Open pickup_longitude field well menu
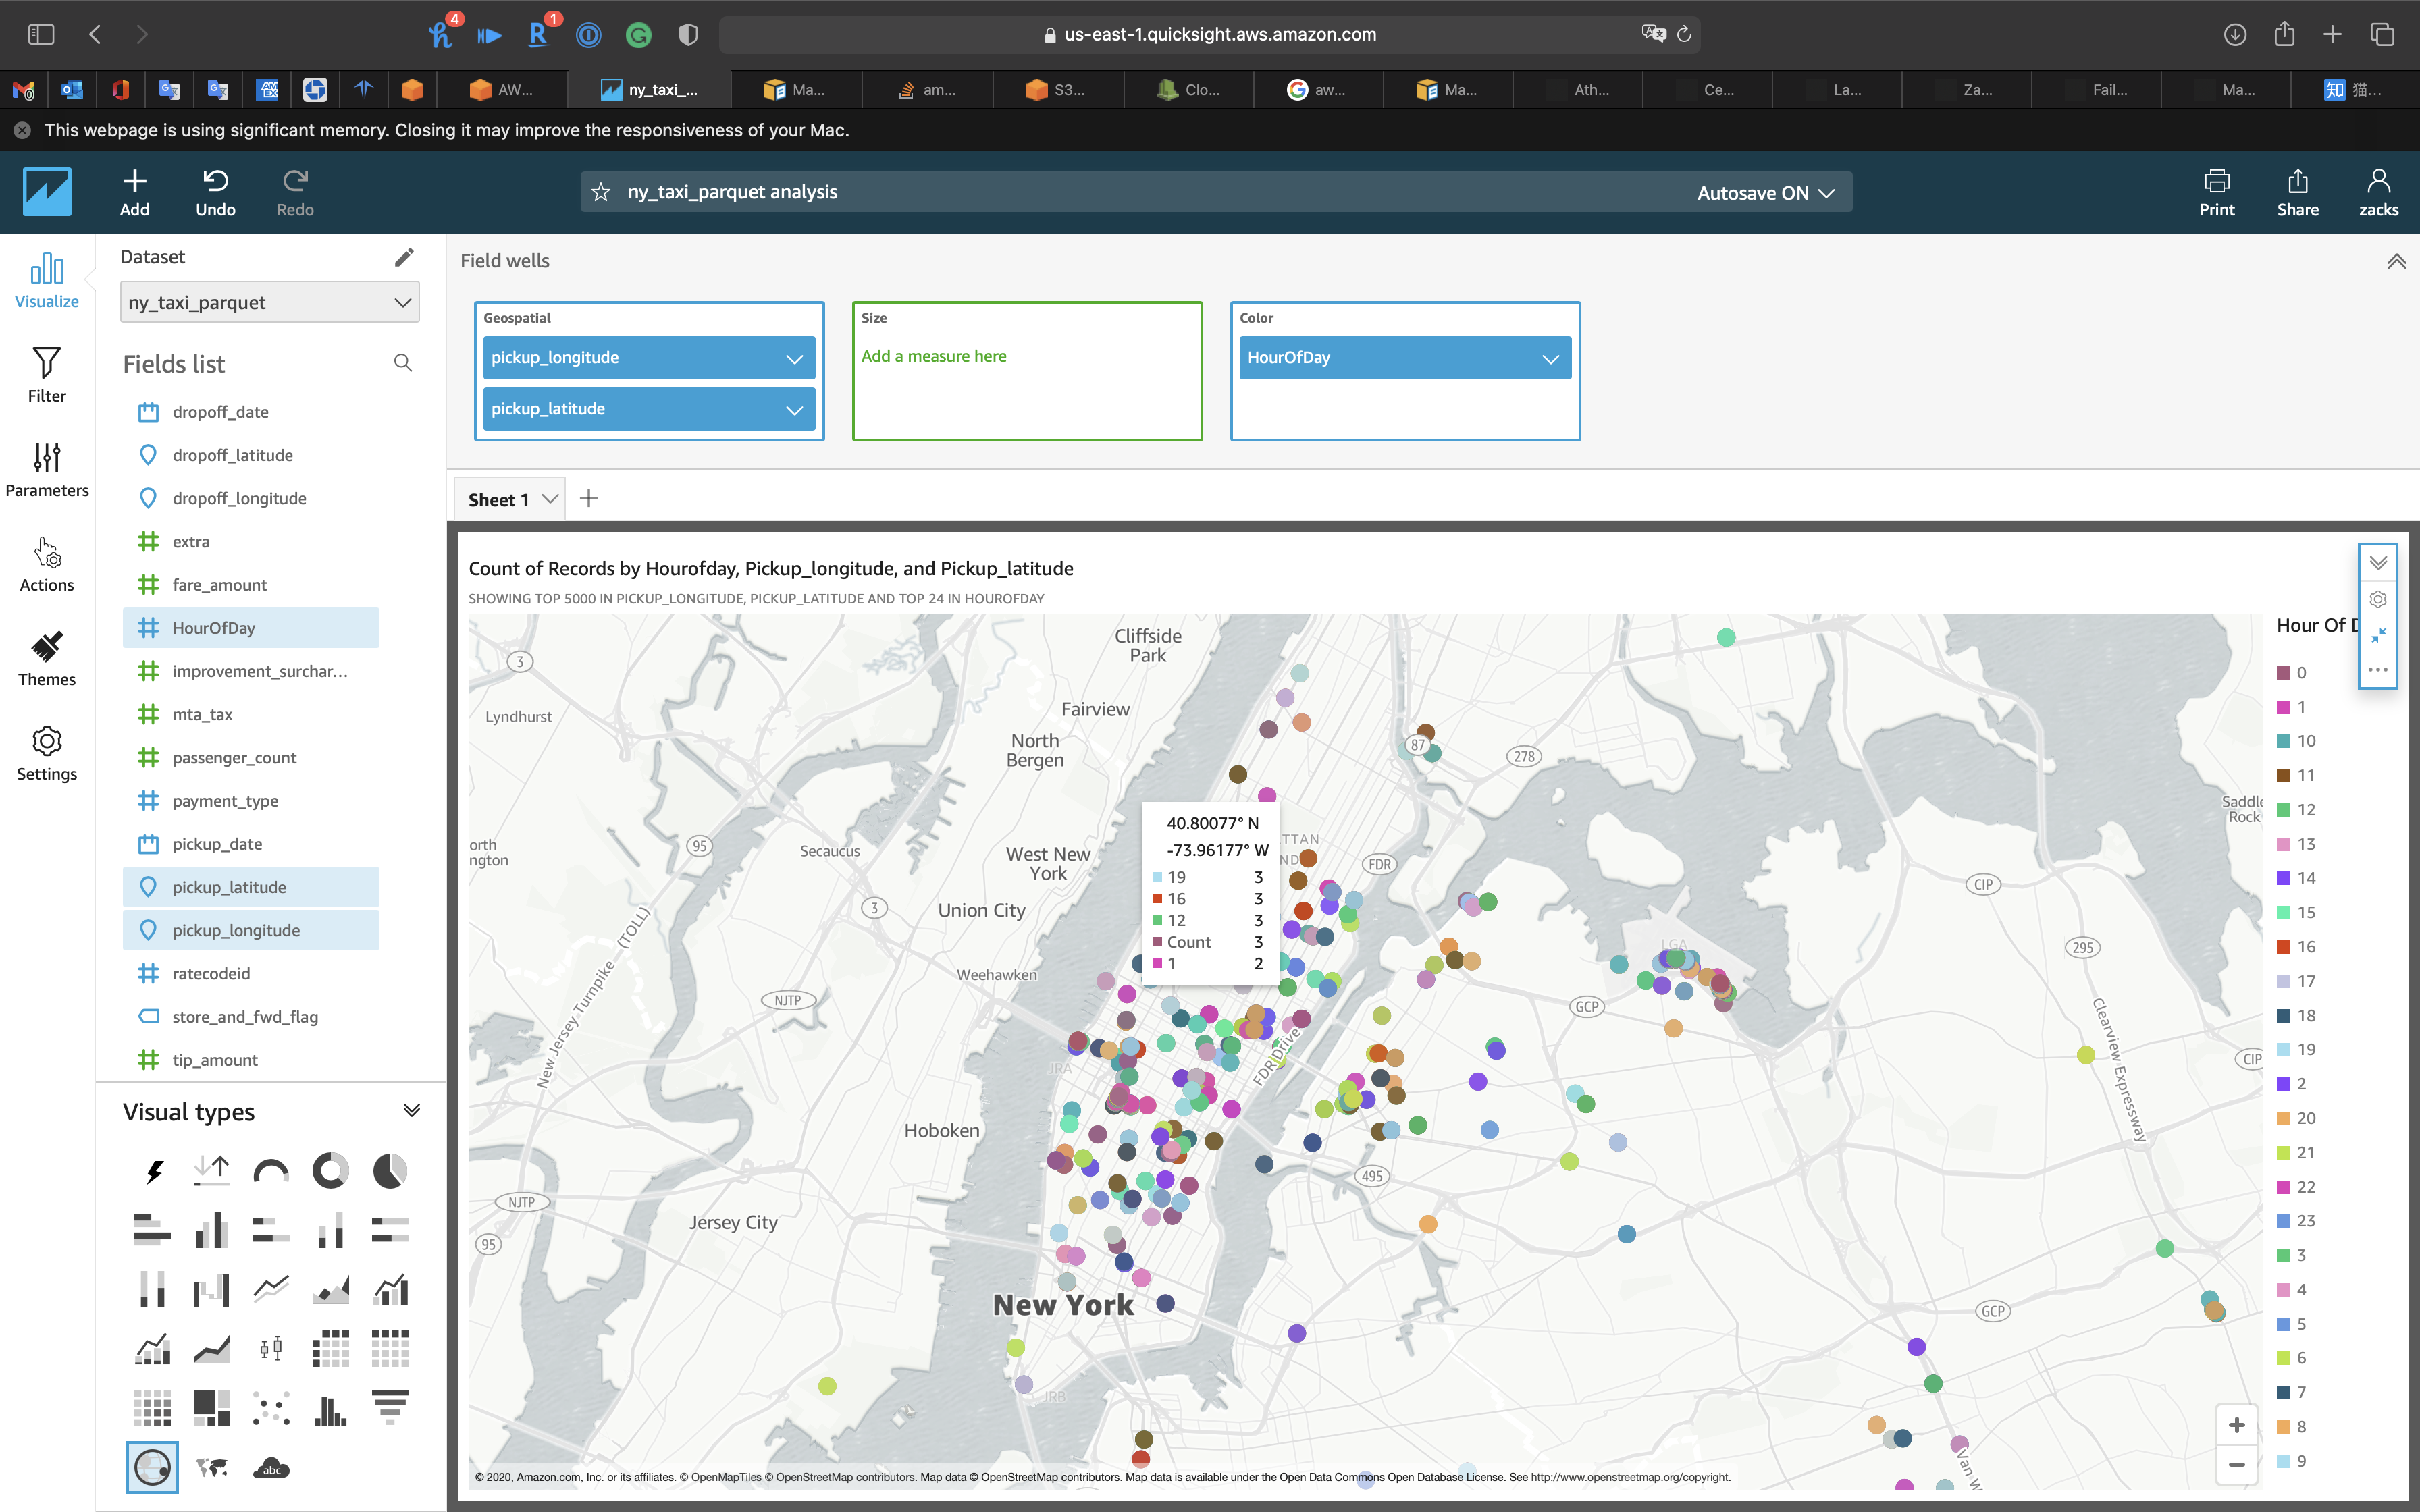 coord(794,358)
